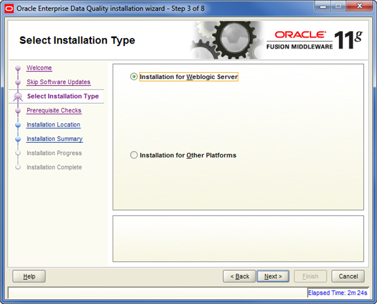Go to previous step with Back button
The height and width of the screenshot is (304, 377).
click(239, 276)
